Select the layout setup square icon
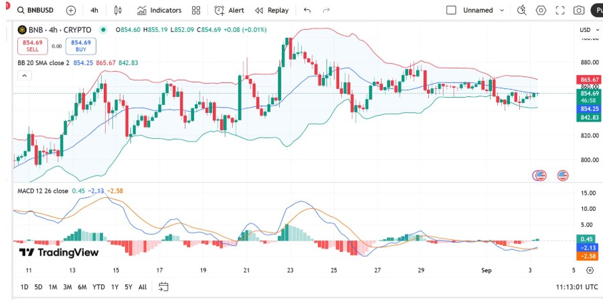The width and height of the screenshot is (603, 301). (451, 11)
